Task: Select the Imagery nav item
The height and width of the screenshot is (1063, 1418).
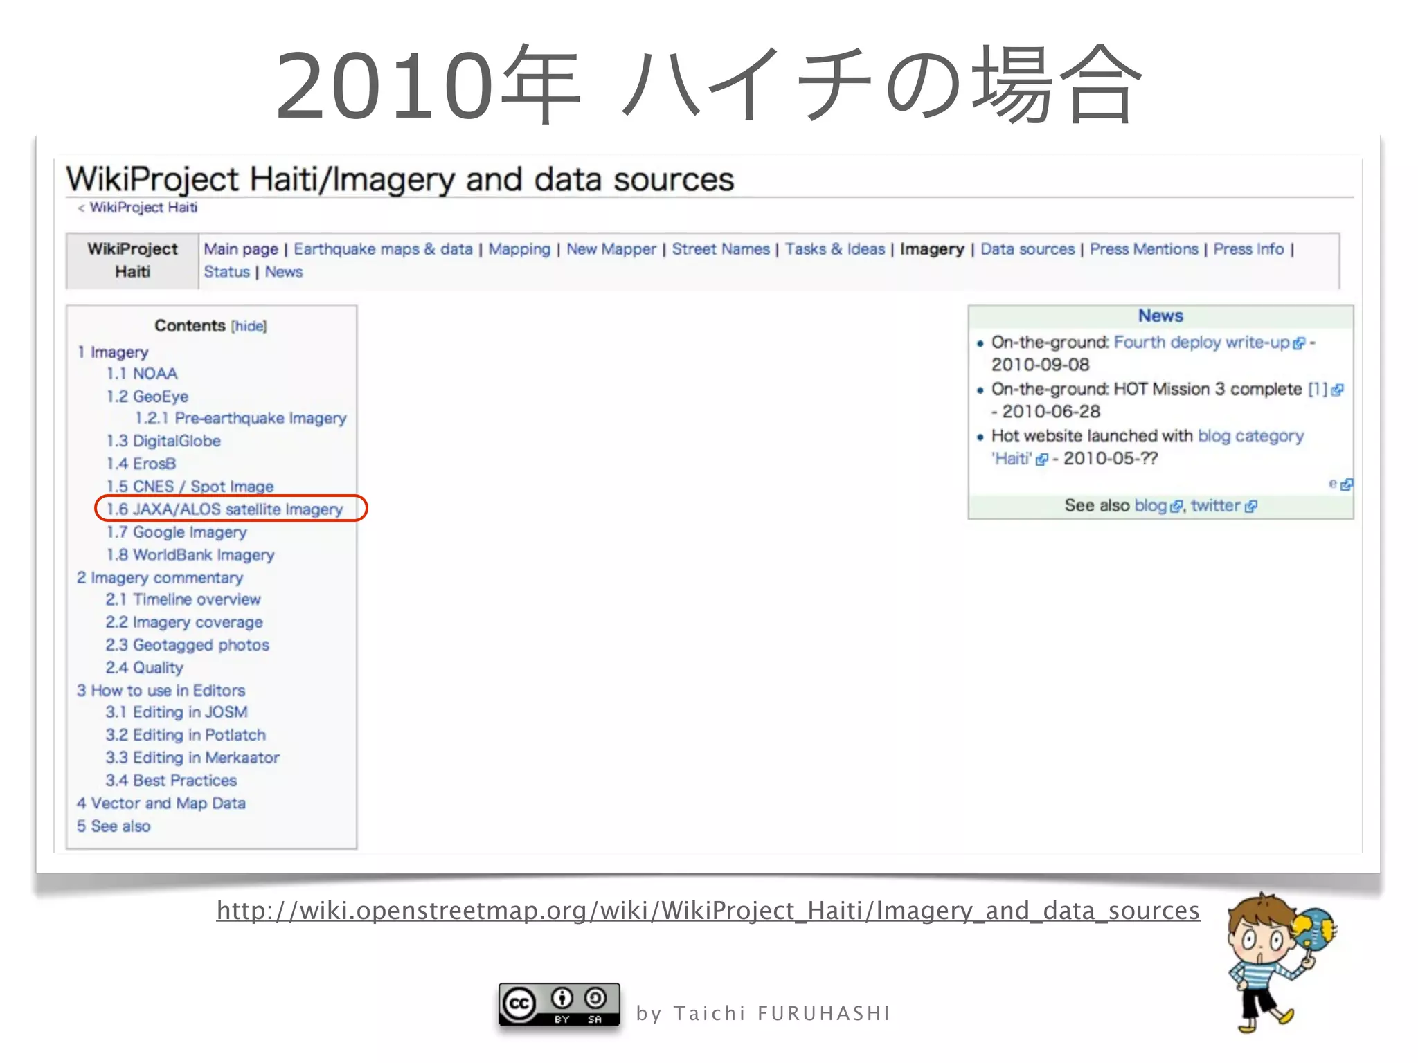Action: click(932, 249)
